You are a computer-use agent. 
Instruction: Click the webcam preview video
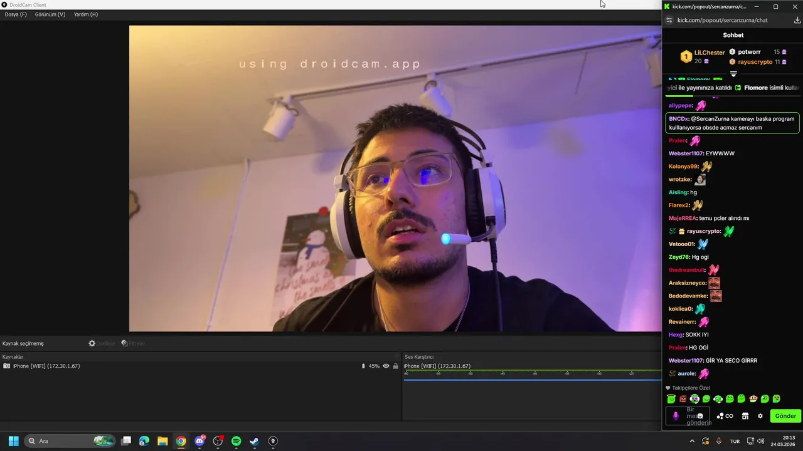tap(395, 179)
